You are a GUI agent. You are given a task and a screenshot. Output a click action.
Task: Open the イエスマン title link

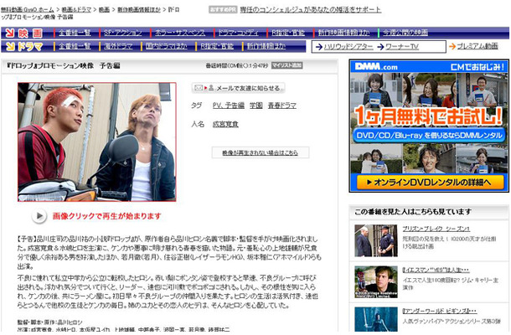coord(436,271)
